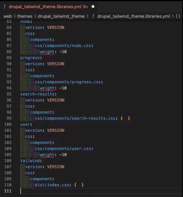This screenshot has height=197, width=183.
Task: Click 'progress:' key on line 89
Action: (31, 58)
